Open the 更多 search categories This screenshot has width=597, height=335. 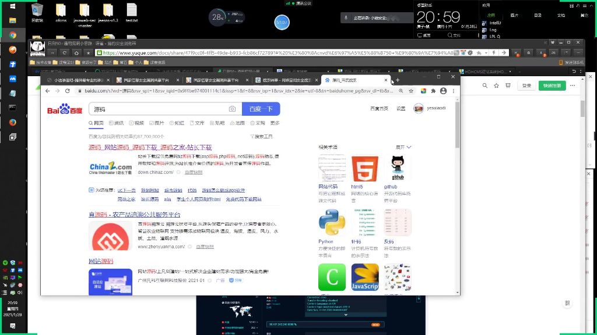point(275,123)
